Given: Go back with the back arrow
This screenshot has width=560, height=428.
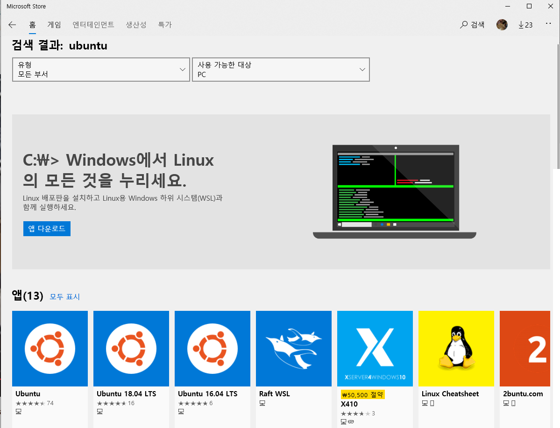Looking at the screenshot, I should click(x=12, y=25).
